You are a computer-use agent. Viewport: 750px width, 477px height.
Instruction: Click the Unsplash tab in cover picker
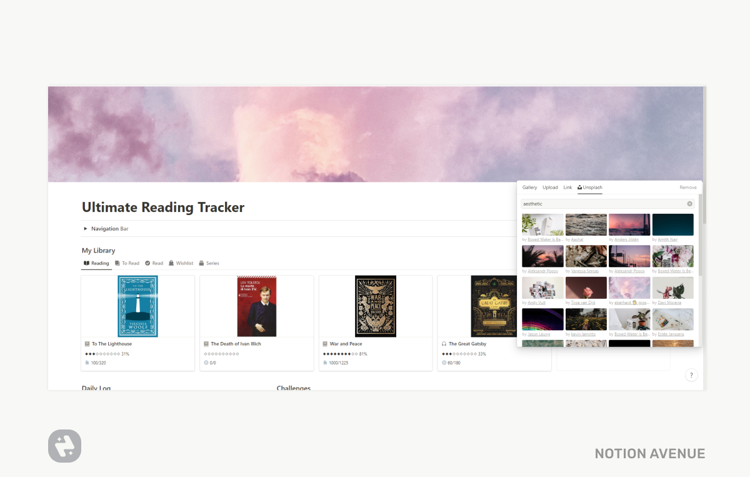tap(590, 188)
